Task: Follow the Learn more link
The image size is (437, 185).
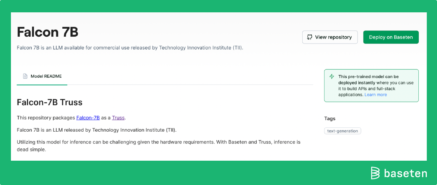Action: [x=375, y=95]
